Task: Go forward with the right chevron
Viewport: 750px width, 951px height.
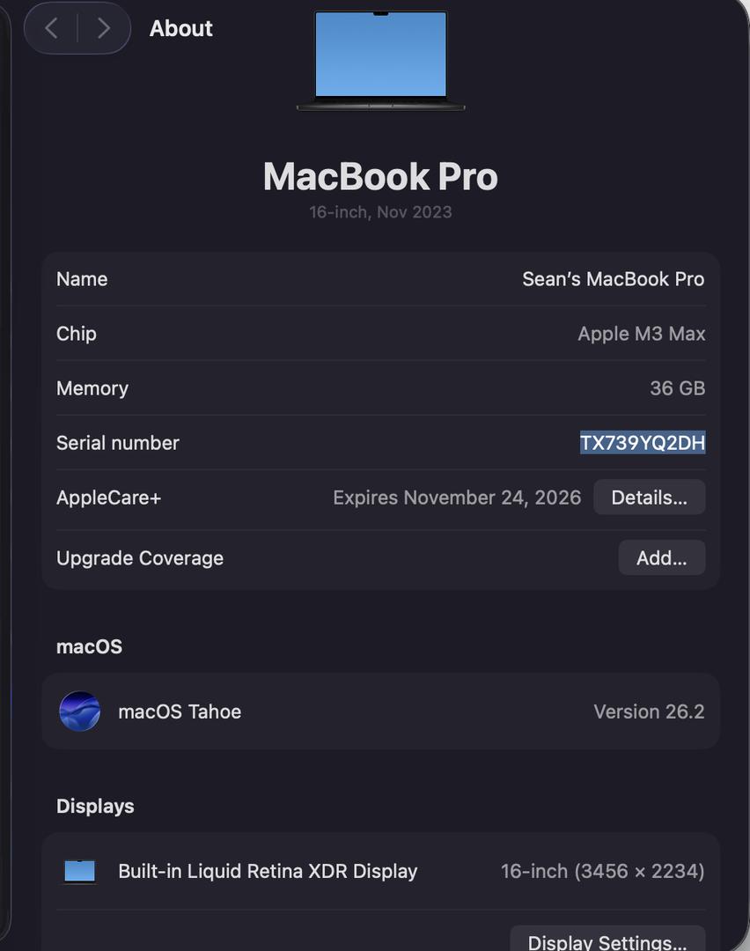Action: point(104,28)
